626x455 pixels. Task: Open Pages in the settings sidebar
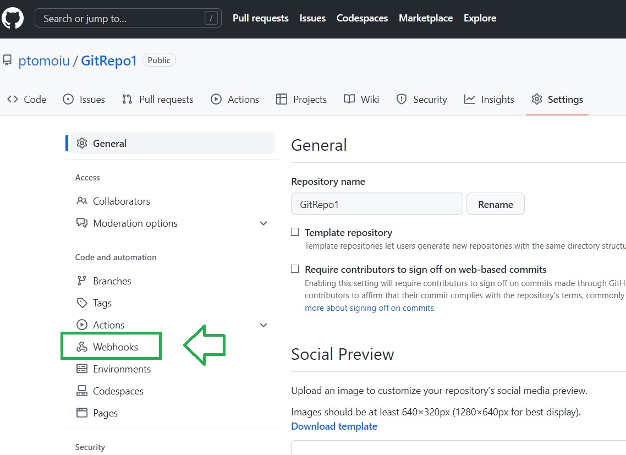tap(173, 413)
